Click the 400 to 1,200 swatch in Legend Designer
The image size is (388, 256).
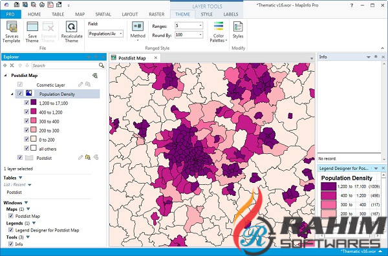coord(329,195)
